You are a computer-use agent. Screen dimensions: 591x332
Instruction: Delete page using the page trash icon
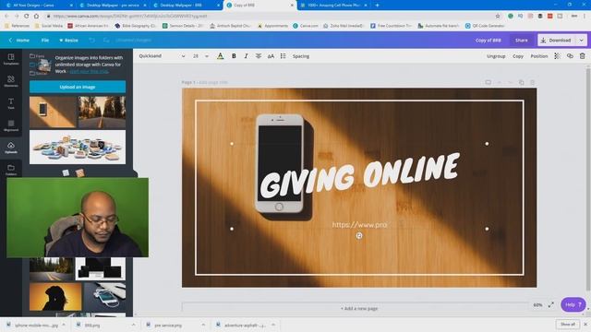point(532,82)
